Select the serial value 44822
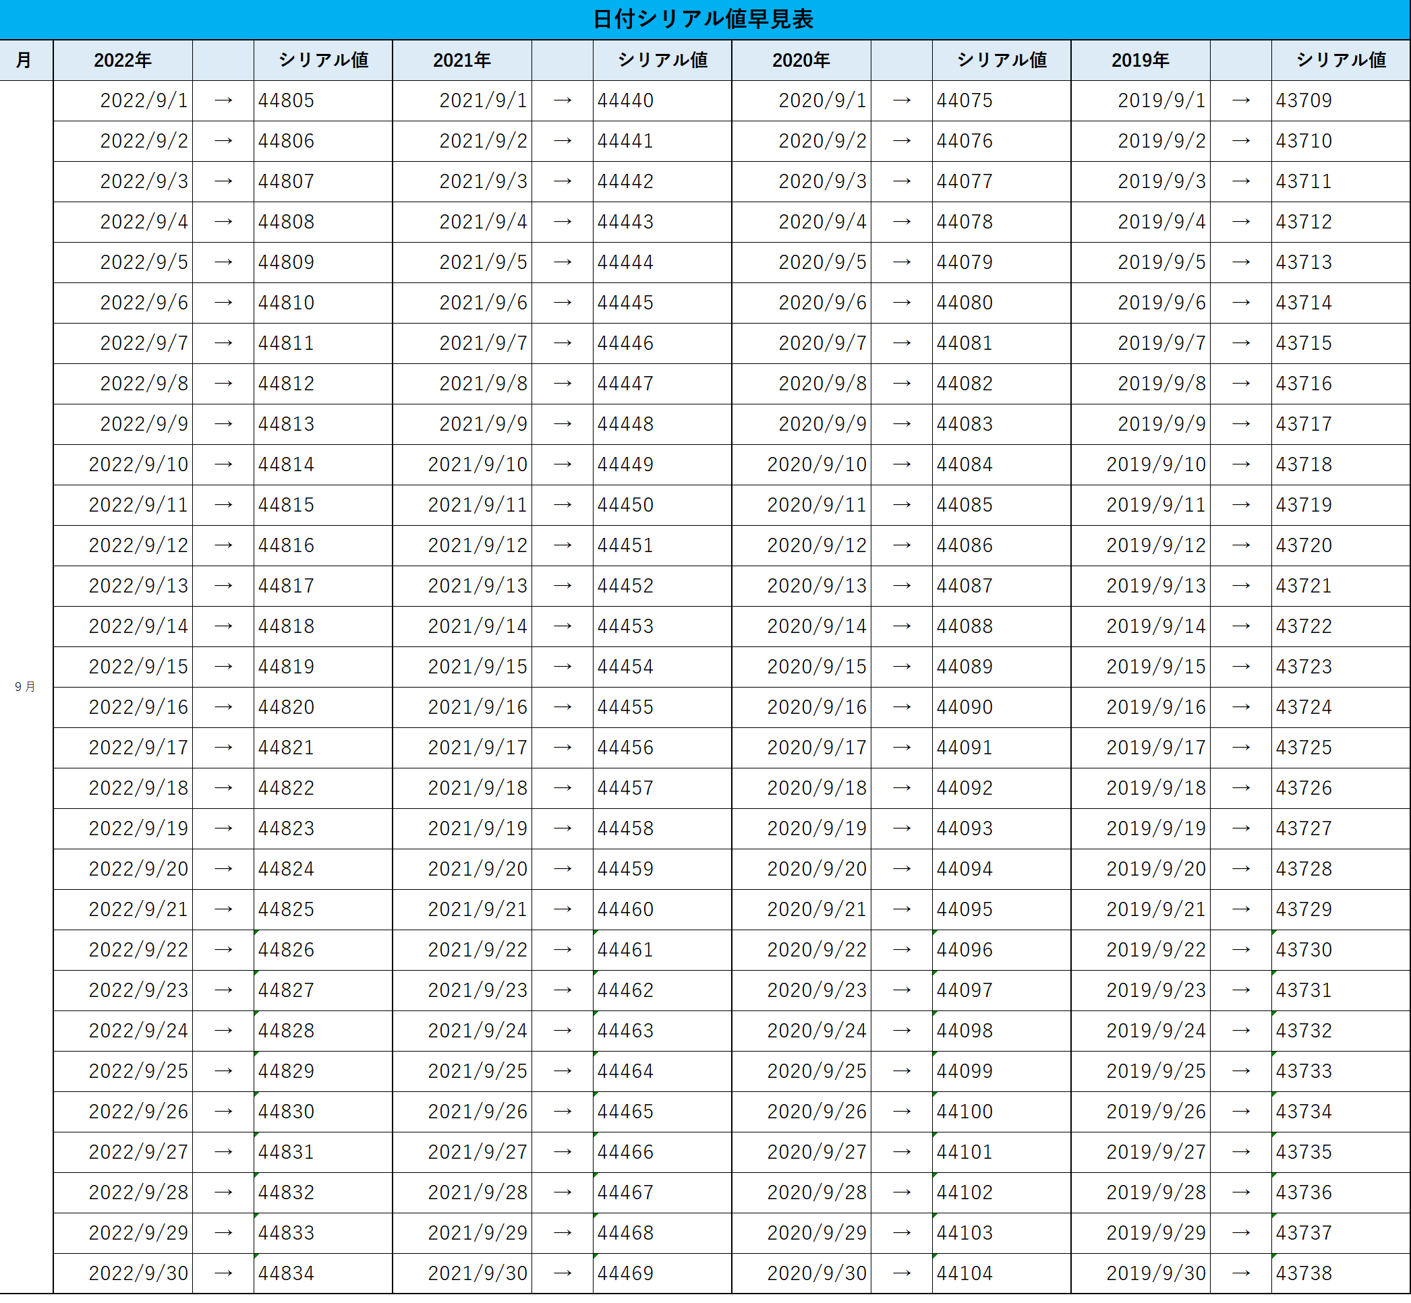The width and height of the screenshot is (1411, 1303). point(323,788)
